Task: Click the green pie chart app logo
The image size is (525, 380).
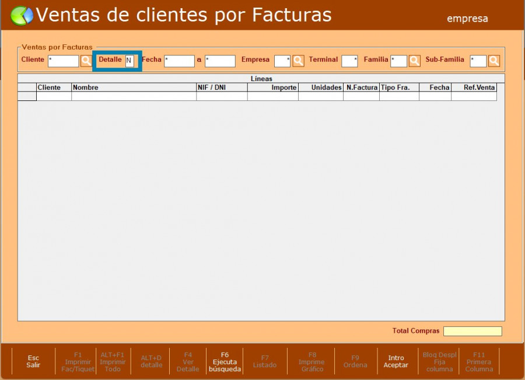Action: click(x=22, y=15)
